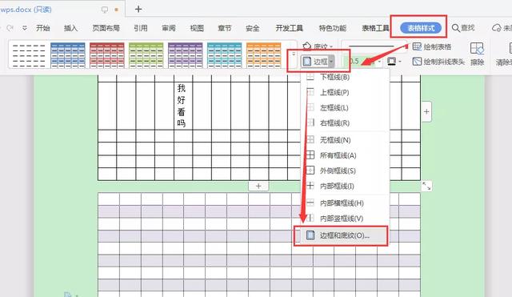
Task: Select the 表格样式 tab
Action: pos(421,28)
